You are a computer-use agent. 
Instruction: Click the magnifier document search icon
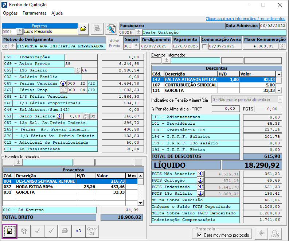(111, 29)
